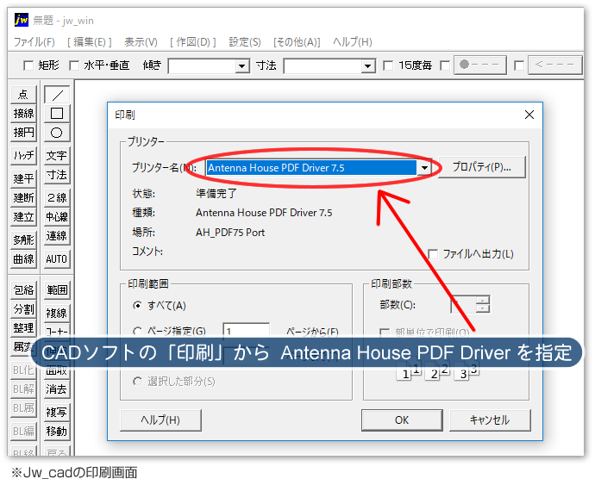Check ファイルへ出力 output to file

433,254
